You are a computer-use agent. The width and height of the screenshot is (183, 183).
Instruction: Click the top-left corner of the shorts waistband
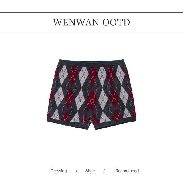click(x=60, y=60)
